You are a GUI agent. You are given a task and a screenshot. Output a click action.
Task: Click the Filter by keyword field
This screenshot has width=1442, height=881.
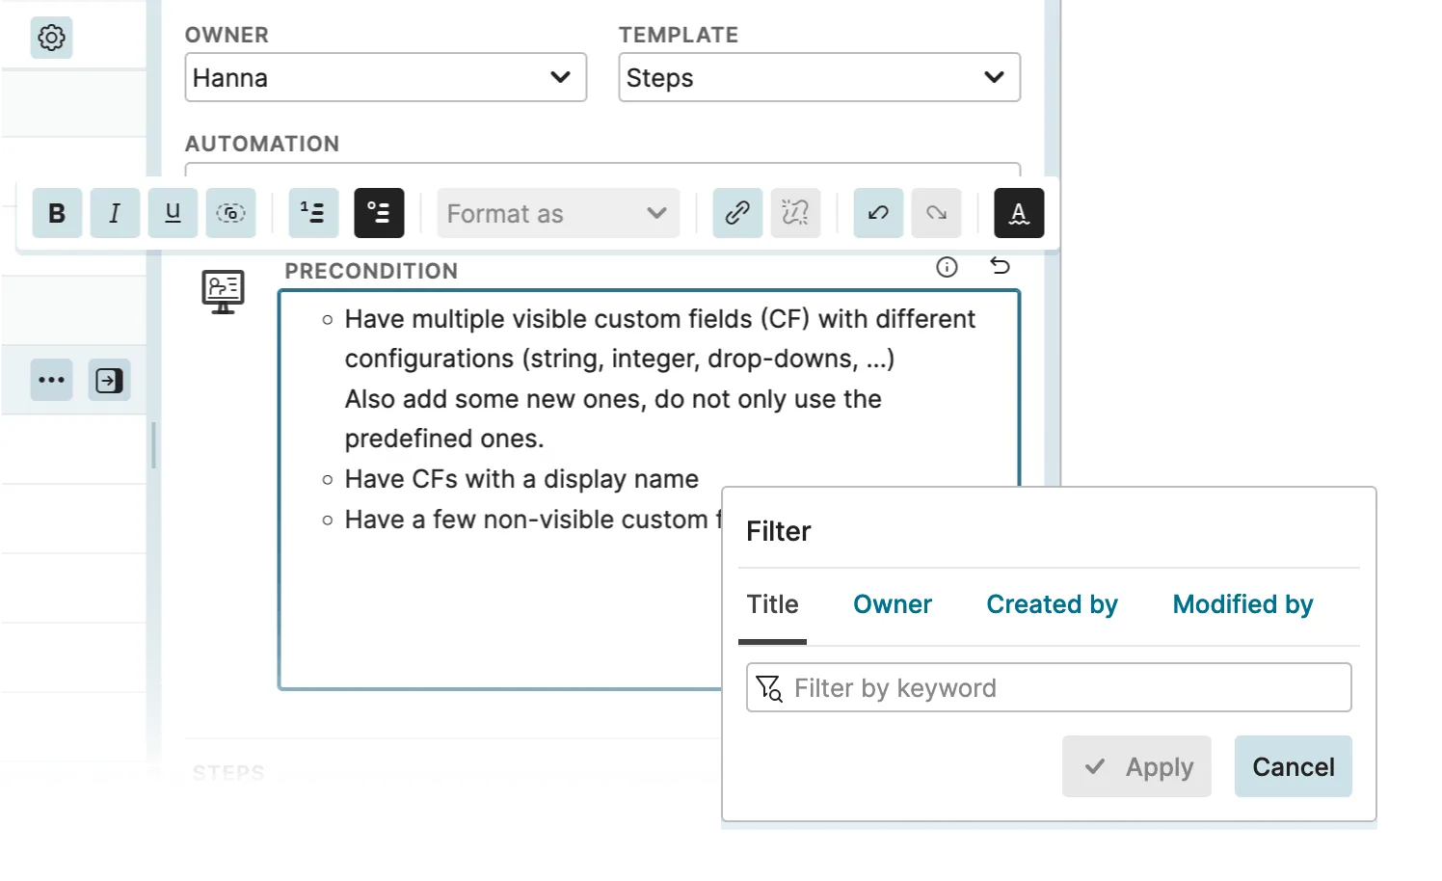pyautogui.click(x=1060, y=687)
